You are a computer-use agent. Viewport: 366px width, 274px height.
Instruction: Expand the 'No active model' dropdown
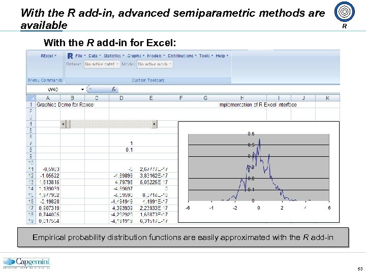tap(155, 64)
